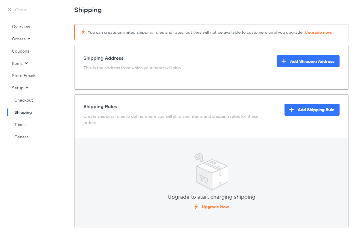The image size is (356, 231).
Task: Open Taxes settings
Action: 20,125
